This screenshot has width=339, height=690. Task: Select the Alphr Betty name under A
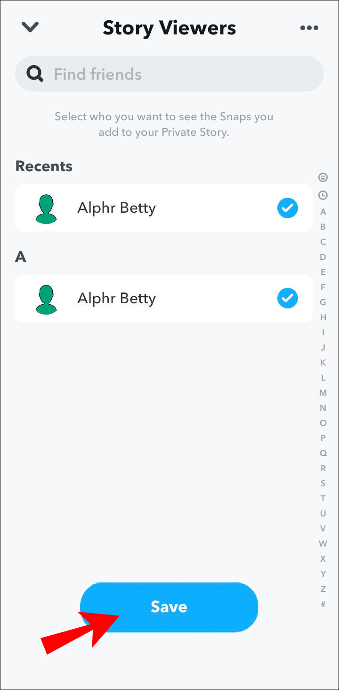pyautogui.click(x=116, y=299)
